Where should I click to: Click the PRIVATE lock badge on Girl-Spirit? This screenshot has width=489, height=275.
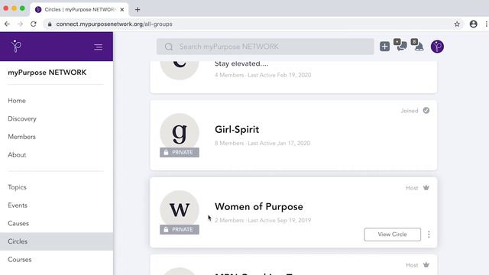180,153
